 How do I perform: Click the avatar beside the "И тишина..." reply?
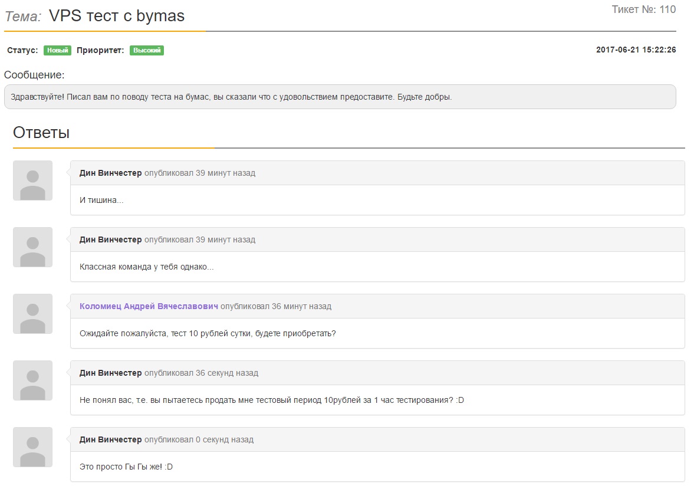pyautogui.click(x=32, y=180)
